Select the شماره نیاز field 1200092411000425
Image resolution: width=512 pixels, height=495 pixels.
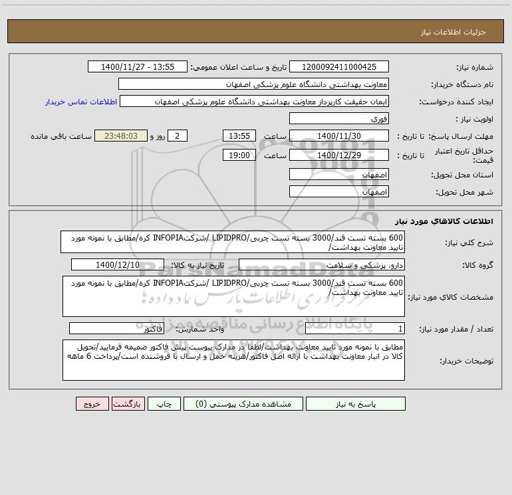[339, 66]
